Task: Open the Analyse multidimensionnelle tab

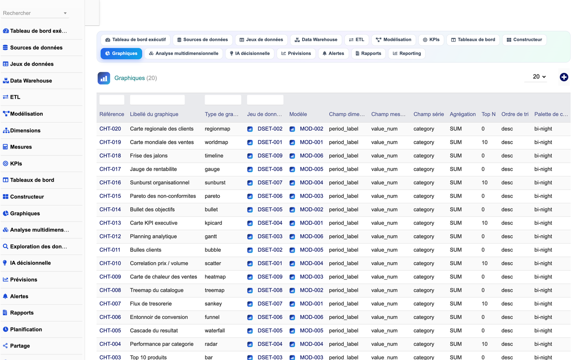Action: coord(184,54)
